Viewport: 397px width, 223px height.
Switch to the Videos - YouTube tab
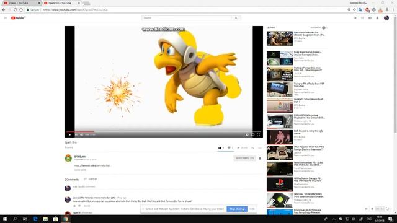[x=21, y=3]
